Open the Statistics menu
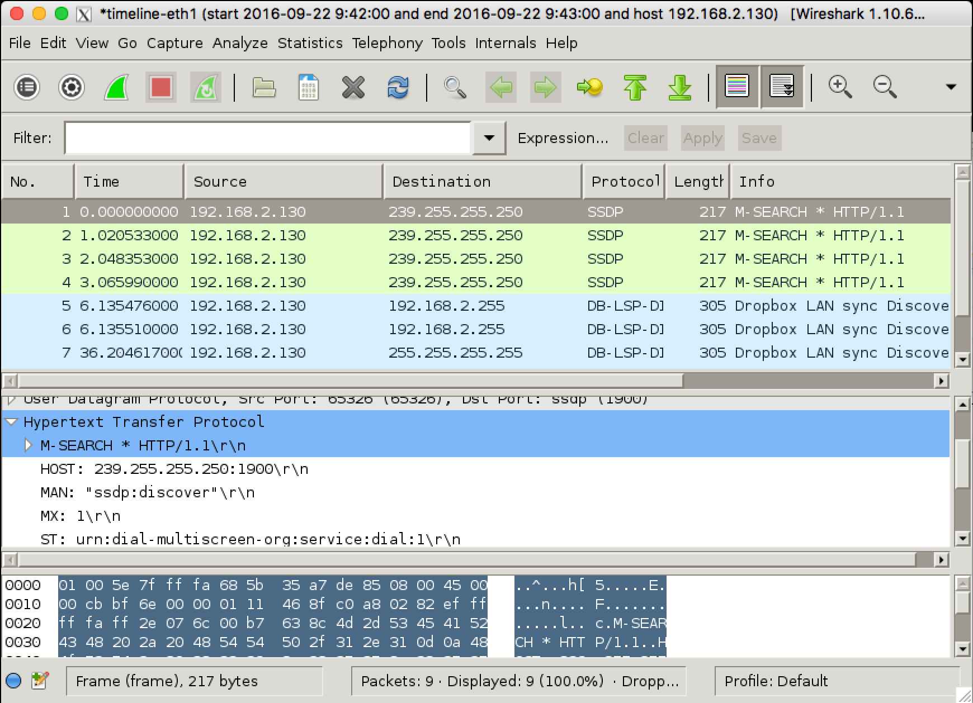973x703 pixels. click(310, 43)
